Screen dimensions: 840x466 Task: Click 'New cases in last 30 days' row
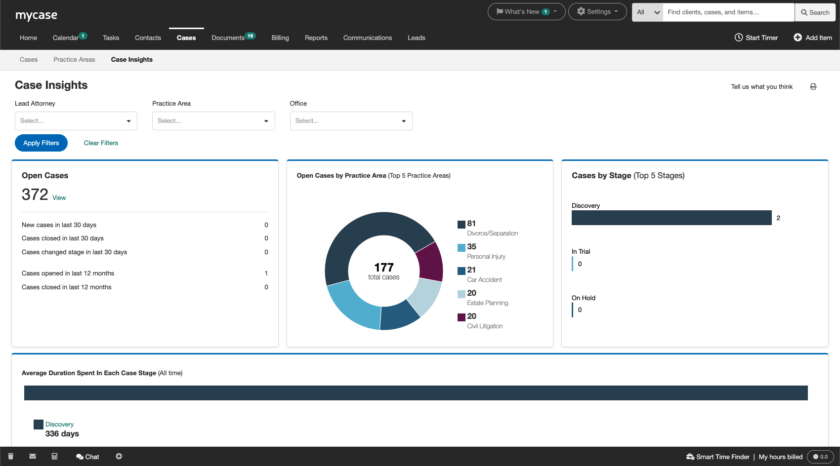[x=145, y=225]
